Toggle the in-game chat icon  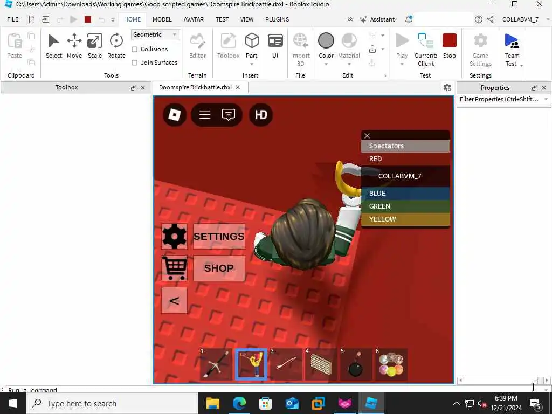pos(229,115)
